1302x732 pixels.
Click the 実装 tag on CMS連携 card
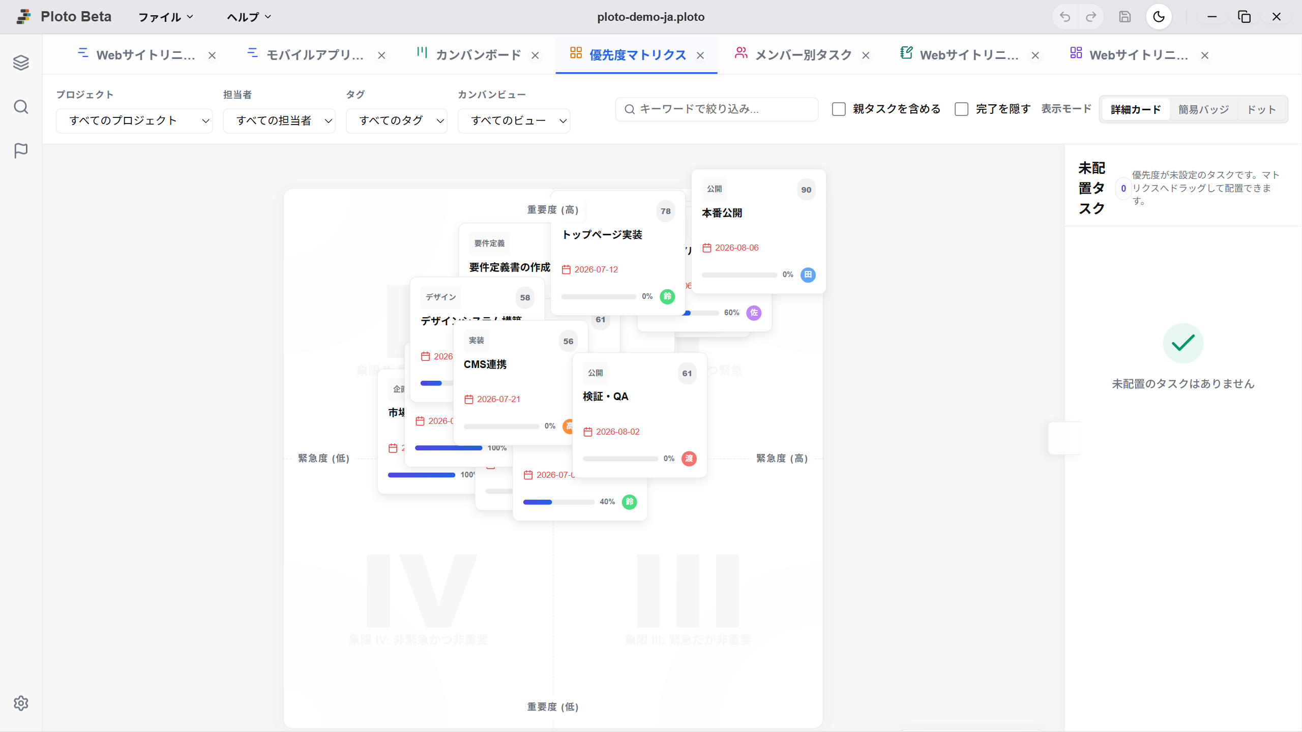pyautogui.click(x=476, y=341)
